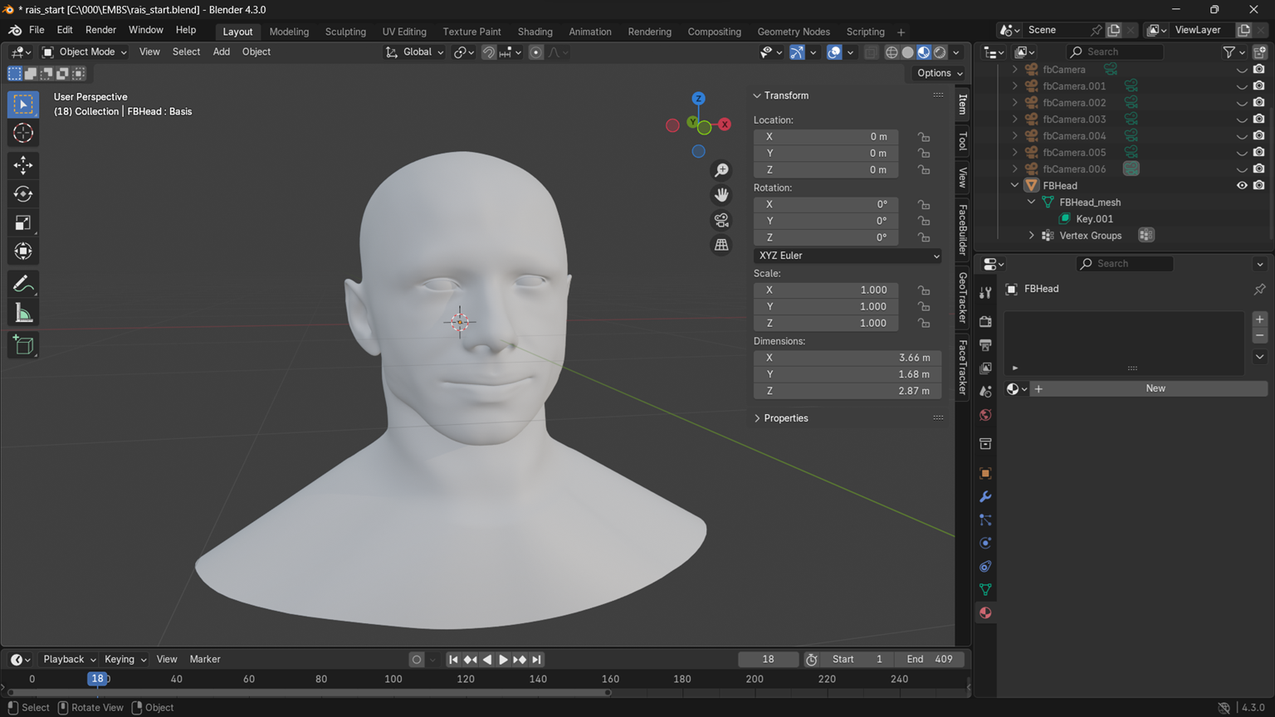Open the World properties tab icon

pyautogui.click(x=985, y=414)
